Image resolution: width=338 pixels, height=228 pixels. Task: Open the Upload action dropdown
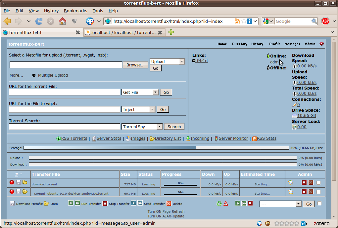[167, 61]
